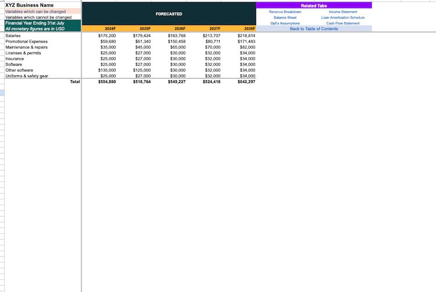This screenshot has height=292, width=436.
Task: Open the OpEx Assumptions link
Action: coord(285,23)
